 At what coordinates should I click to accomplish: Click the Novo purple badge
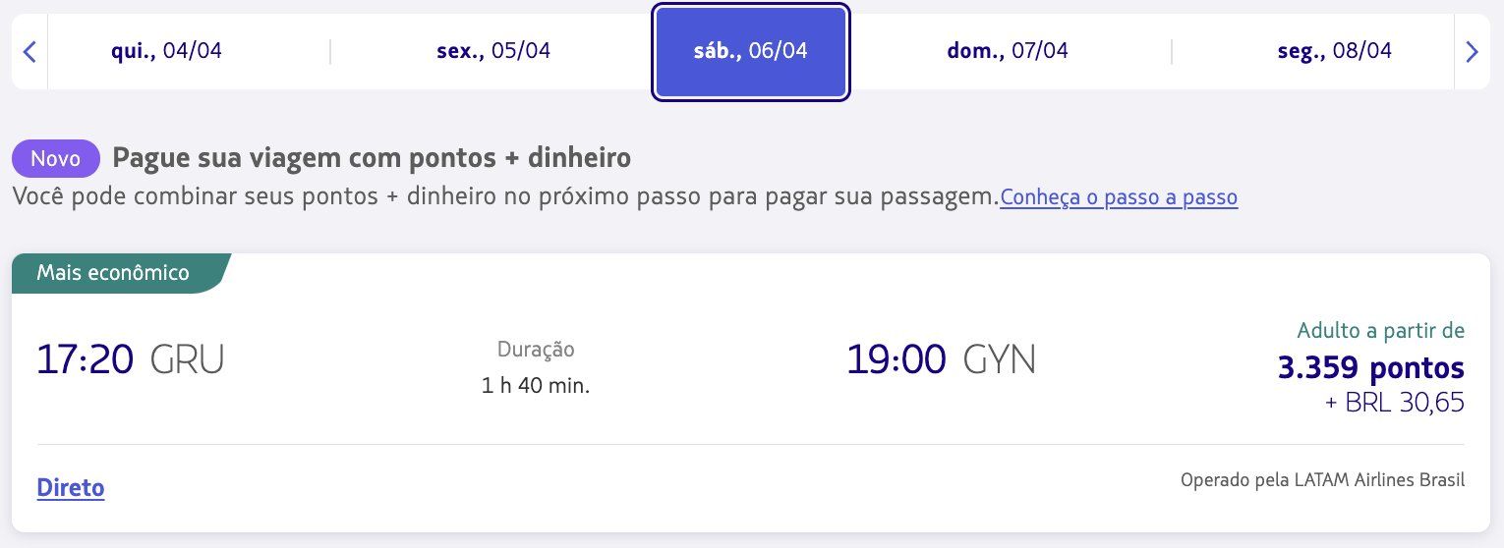(56, 158)
